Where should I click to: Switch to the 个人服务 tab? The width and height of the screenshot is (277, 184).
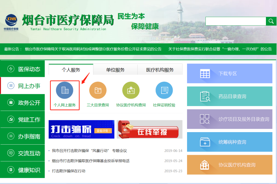[71, 70]
